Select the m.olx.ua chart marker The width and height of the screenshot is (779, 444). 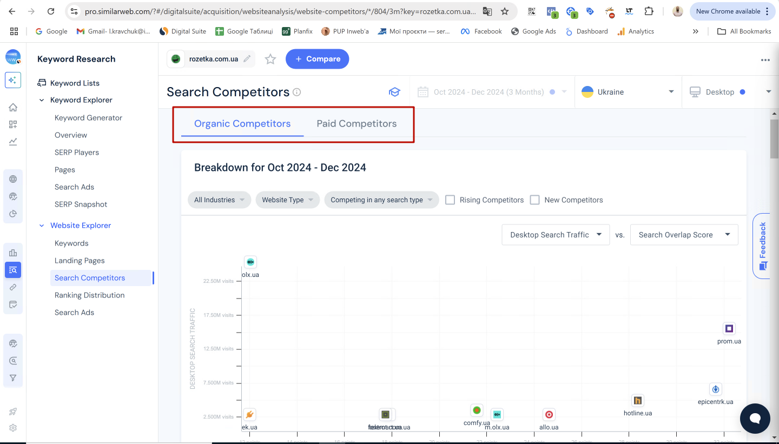pos(497,415)
